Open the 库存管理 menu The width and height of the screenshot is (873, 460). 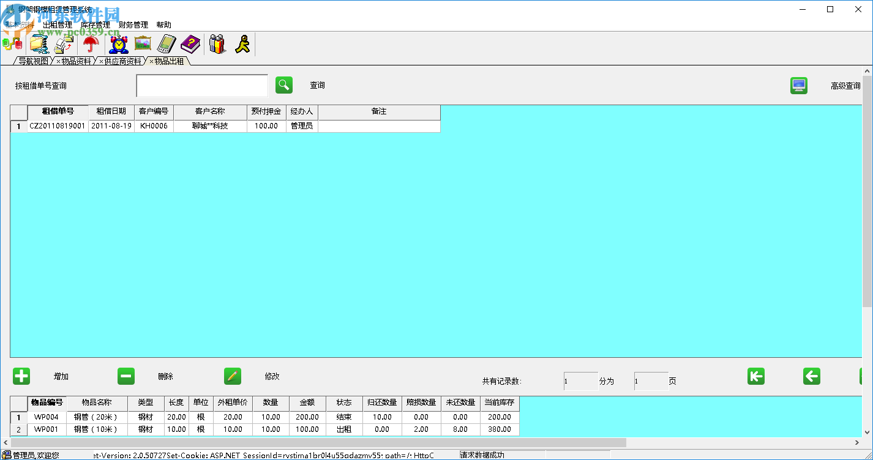pyautogui.click(x=96, y=25)
